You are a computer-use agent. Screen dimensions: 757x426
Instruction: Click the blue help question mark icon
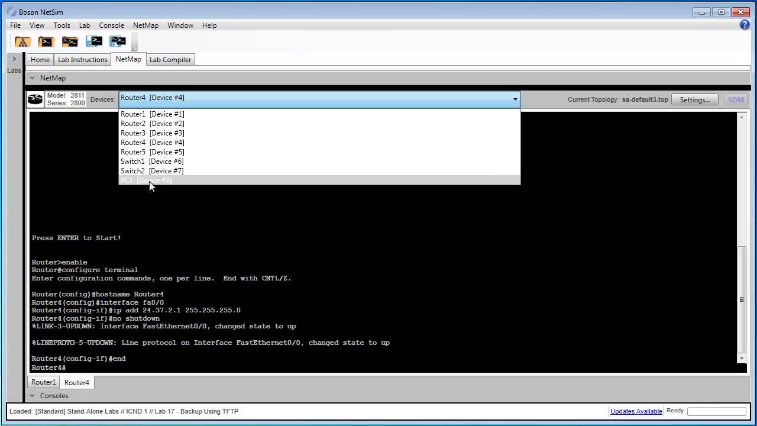click(x=745, y=25)
